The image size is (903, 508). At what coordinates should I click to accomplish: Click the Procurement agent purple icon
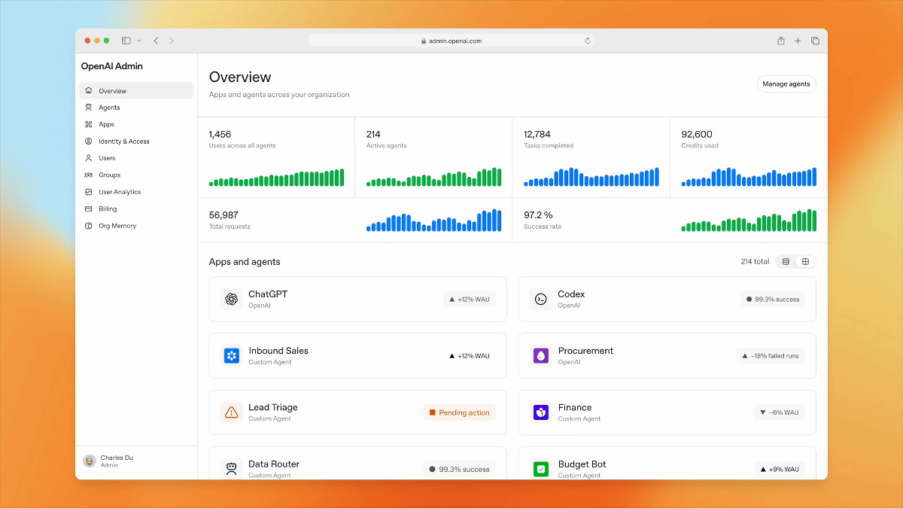tap(540, 355)
